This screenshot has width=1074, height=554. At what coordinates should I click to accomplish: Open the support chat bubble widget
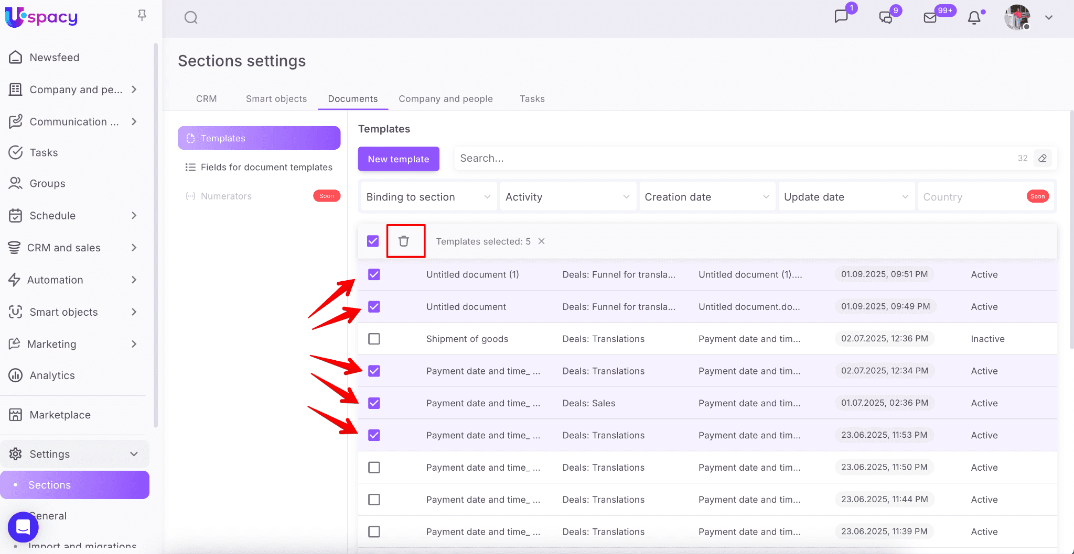click(x=23, y=527)
